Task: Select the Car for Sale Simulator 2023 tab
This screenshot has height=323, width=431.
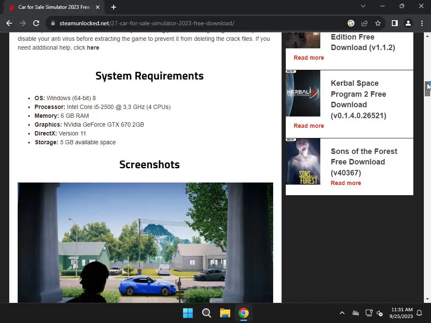Action: pyautogui.click(x=54, y=7)
